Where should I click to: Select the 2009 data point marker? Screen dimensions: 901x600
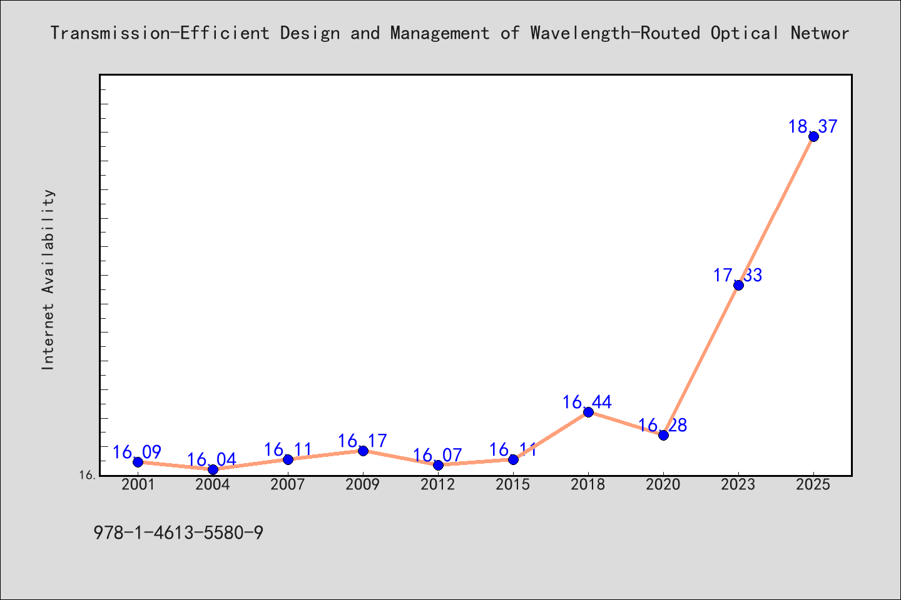point(363,451)
